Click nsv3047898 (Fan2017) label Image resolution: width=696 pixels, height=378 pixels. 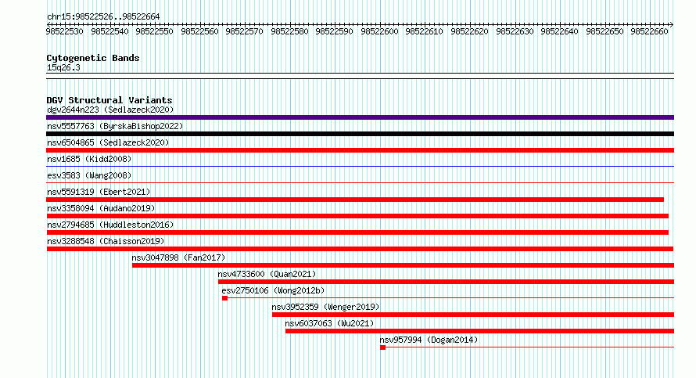click(x=178, y=257)
